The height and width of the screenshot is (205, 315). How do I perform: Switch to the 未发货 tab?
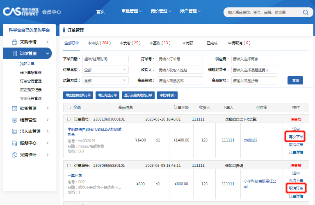130,43
